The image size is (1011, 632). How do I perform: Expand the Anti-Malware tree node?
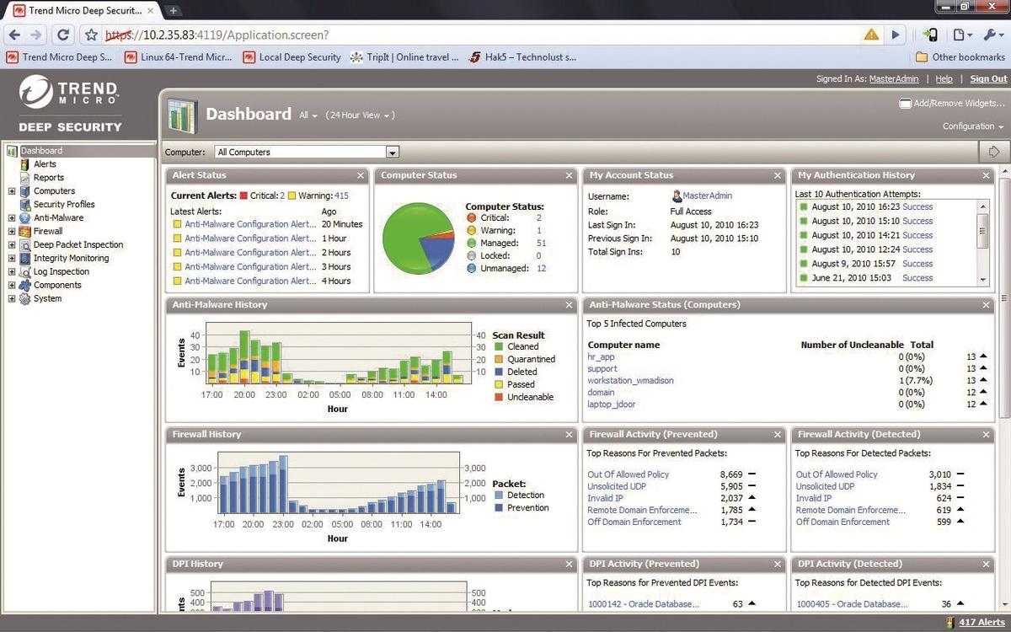click(12, 218)
